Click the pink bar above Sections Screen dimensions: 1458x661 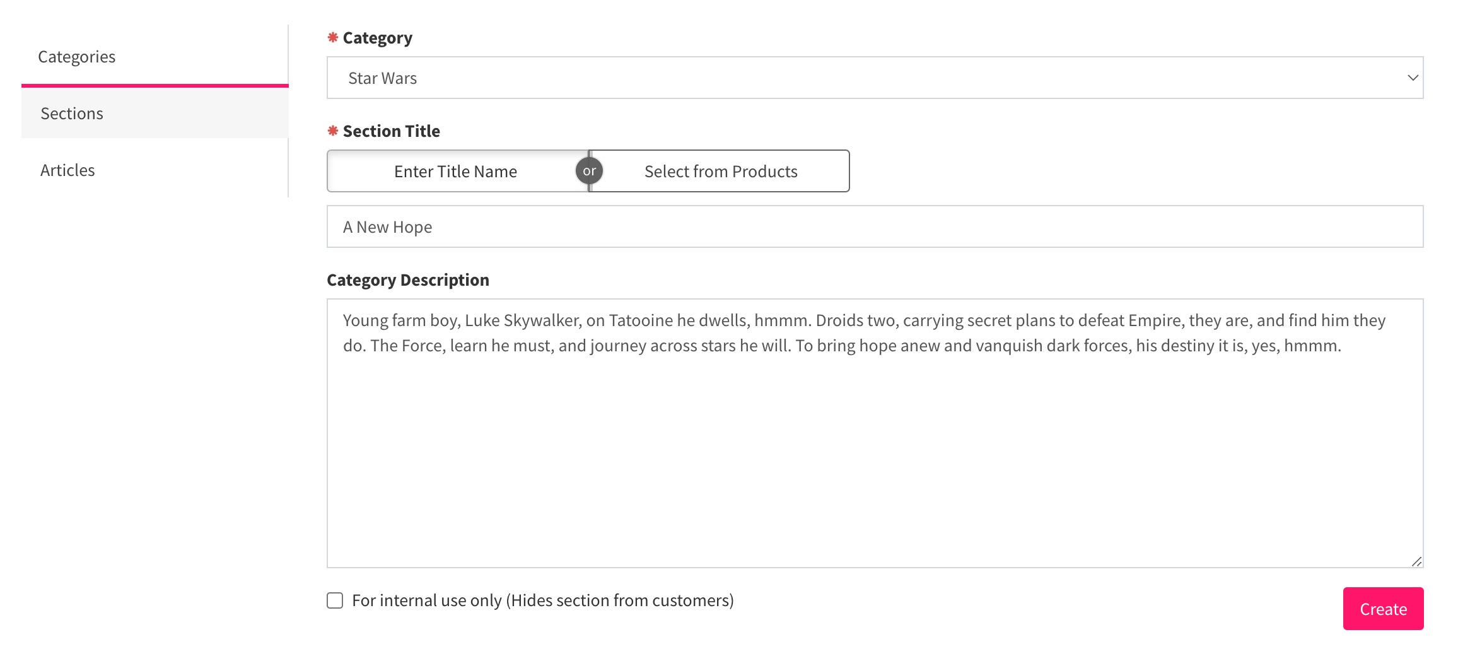(x=155, y=86)
